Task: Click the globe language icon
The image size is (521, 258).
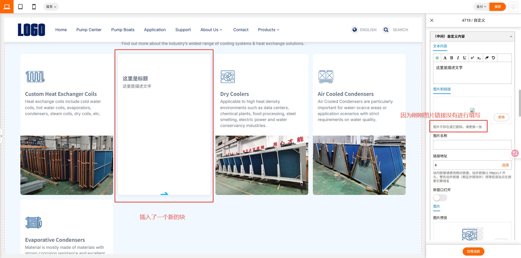Action: tap(354, 30)
